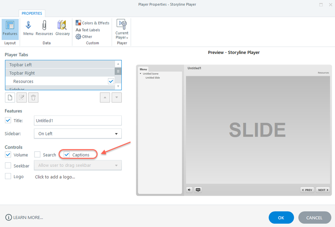Click the OK button
The height and width of the screenshot is (227, 335).
coord(281,218)
